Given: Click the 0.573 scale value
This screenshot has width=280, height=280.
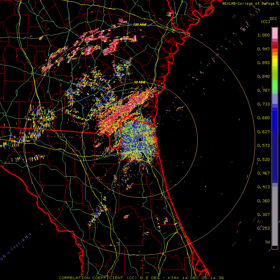Looking at the screenshot, I should pyautogui.click(x=264, y=146).
